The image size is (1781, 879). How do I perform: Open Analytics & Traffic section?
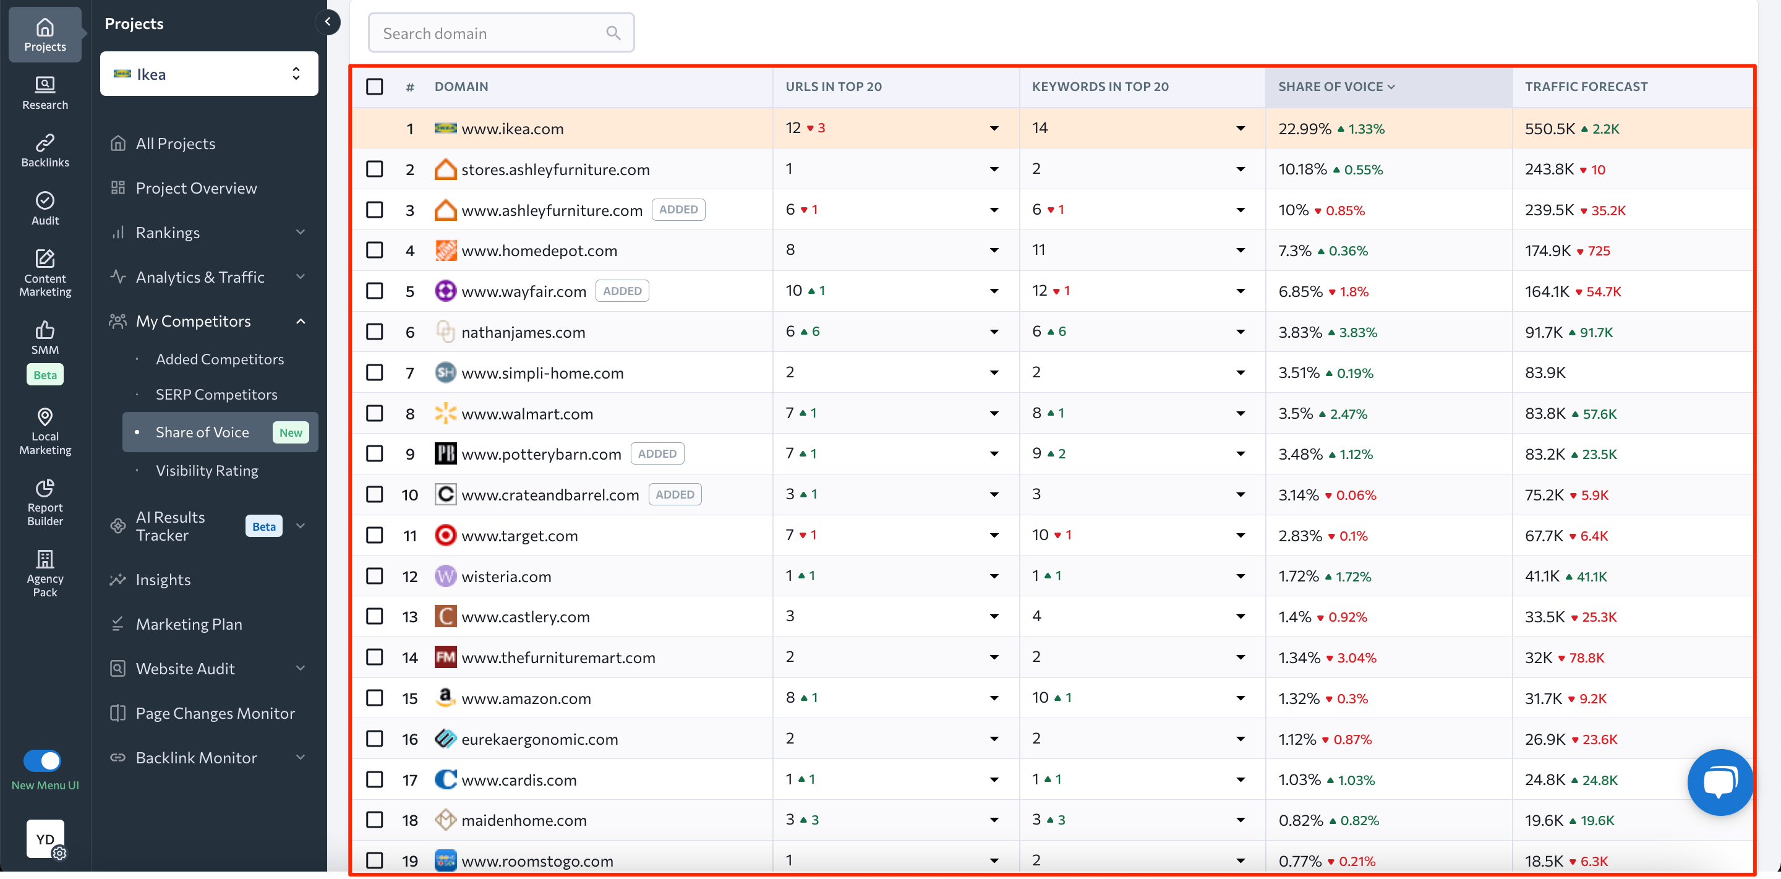(208, 276)
